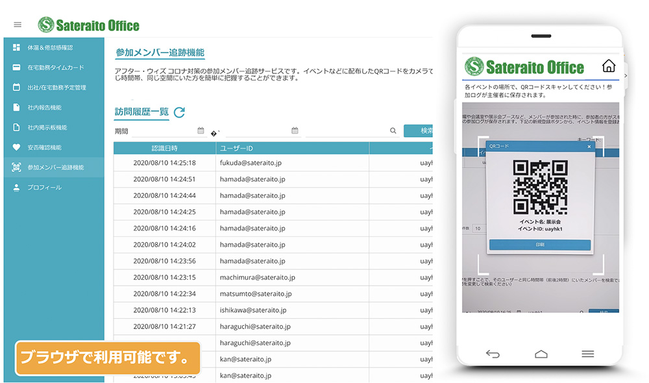Open the start date calendar picker
The height and width of the screenshot is (383, 649).
[x=201, y=130]
